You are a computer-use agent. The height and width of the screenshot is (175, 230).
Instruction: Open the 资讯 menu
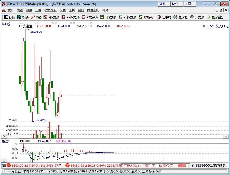[x=29, y=10]
